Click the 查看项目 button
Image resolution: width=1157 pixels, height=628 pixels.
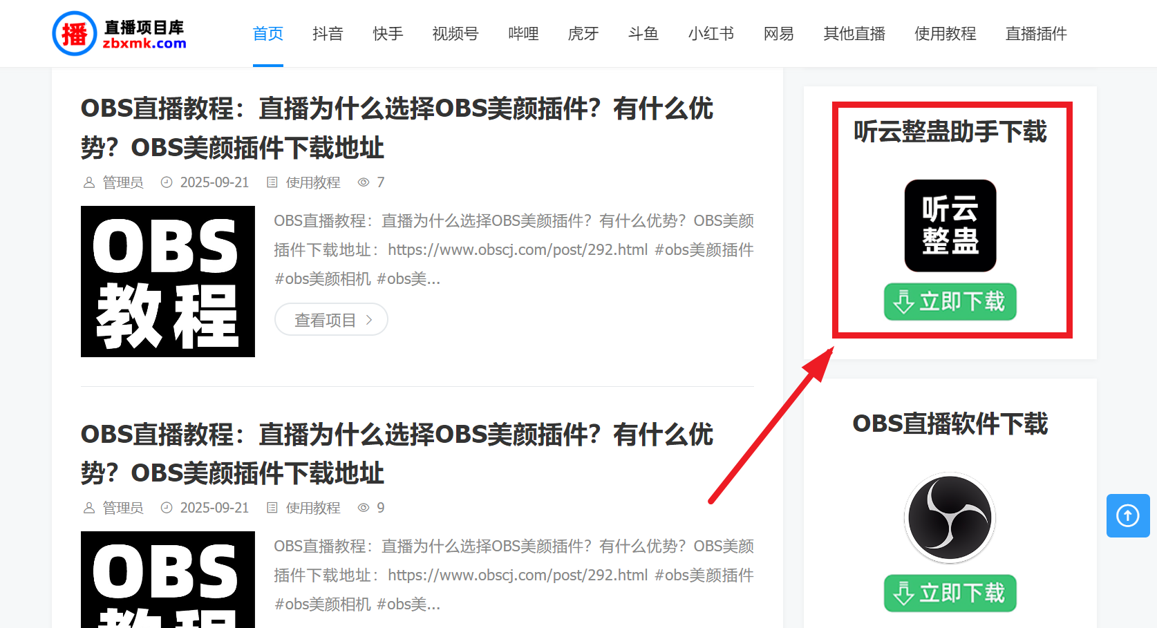(331, 319)
